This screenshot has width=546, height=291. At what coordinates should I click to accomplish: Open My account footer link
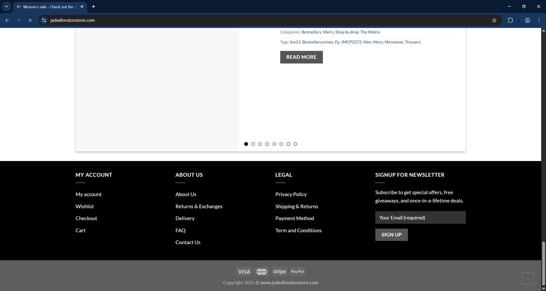(x=88, y=194)
